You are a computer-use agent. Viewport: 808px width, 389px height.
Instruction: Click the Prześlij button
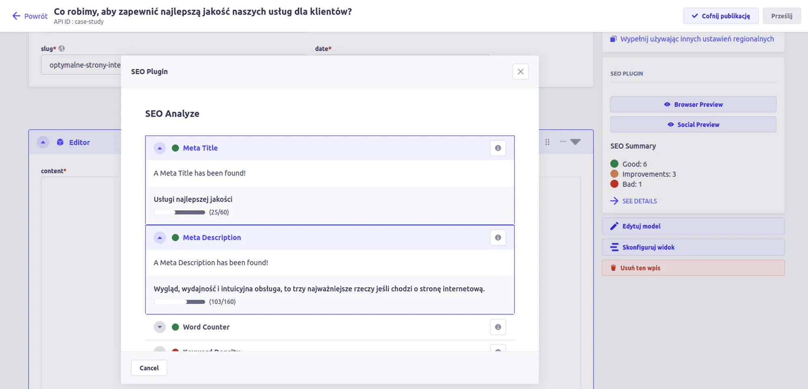pyautogui.click(x=781, y=16)
